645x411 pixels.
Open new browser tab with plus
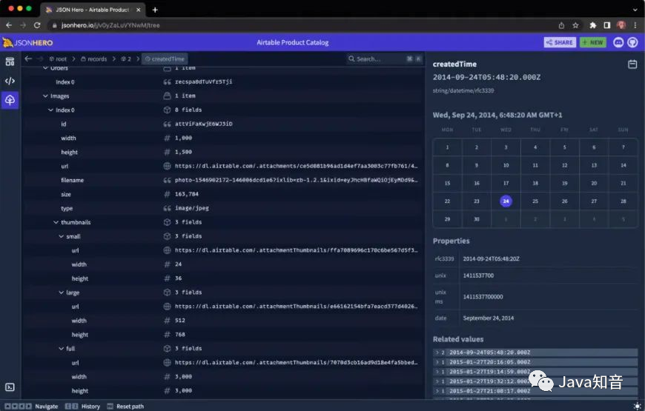pos(155,10)
